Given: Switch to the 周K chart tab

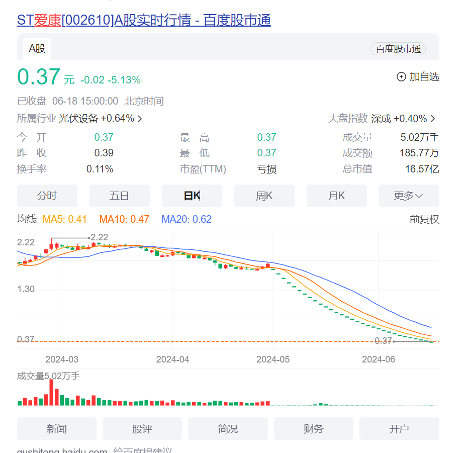Looking at the screenshot, I should coord(264,196).
